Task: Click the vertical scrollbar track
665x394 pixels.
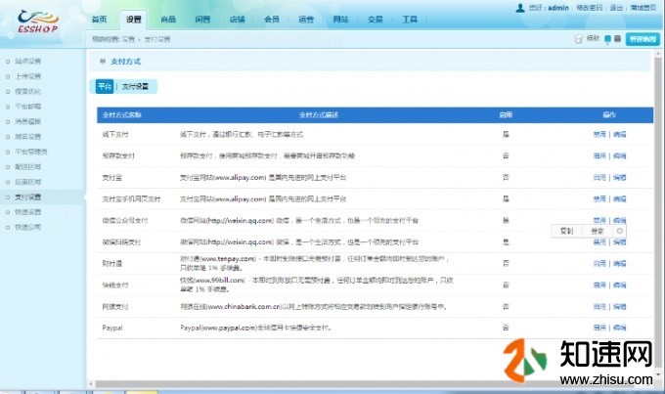Action: coord(658,214)
